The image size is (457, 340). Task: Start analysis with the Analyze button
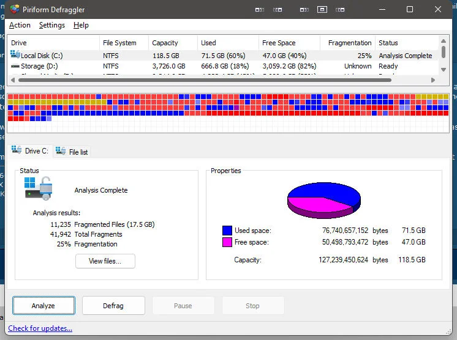[x=43, y=306]
